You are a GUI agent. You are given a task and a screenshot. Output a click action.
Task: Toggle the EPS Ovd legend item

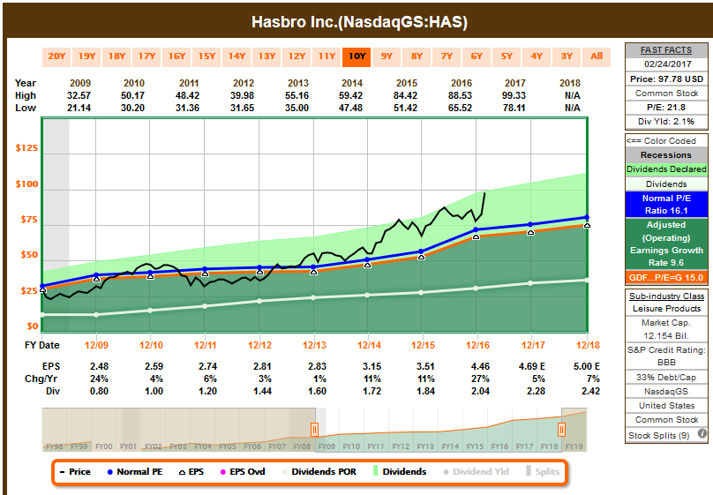243,472
